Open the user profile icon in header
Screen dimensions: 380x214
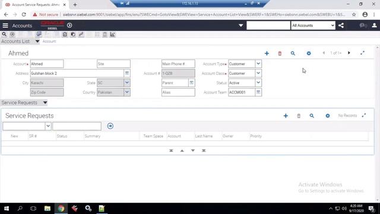tap(374, 26)
